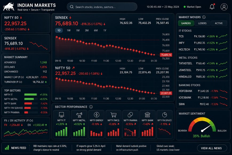The image size is (232, 155).
Task: Click the Unchanged value 112
Action: click(x=45, y=72)
